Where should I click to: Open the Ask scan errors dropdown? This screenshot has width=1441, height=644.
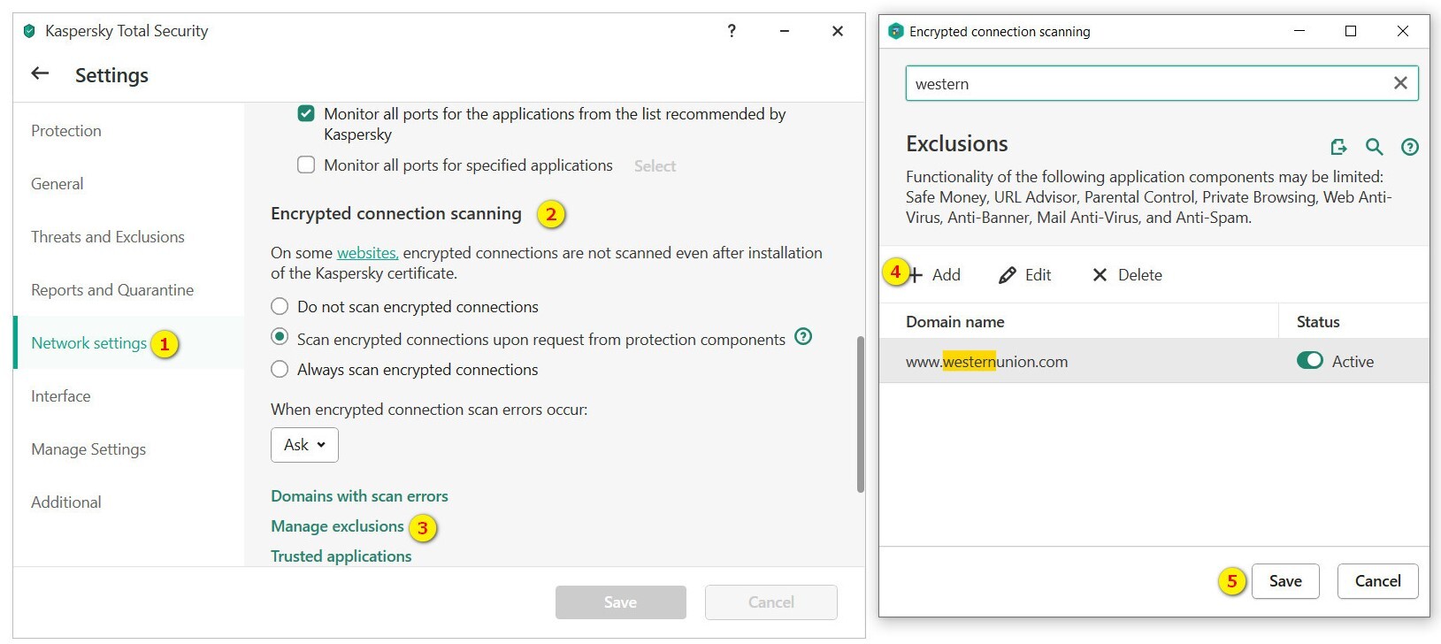304,445
